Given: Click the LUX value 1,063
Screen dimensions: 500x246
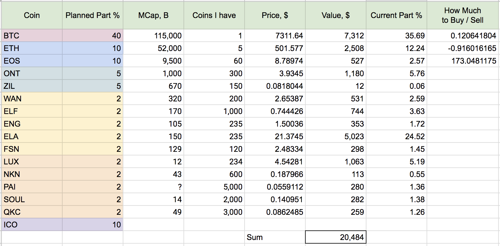Looking at the screenshot, I should point(336,162).
